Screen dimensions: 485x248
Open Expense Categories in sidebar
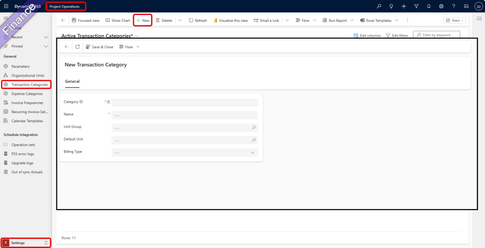click(27, 94)
